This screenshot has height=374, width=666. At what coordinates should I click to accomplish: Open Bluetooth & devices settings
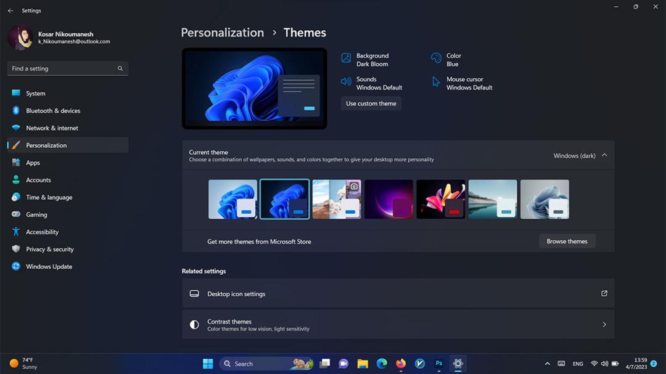(68, 110)
